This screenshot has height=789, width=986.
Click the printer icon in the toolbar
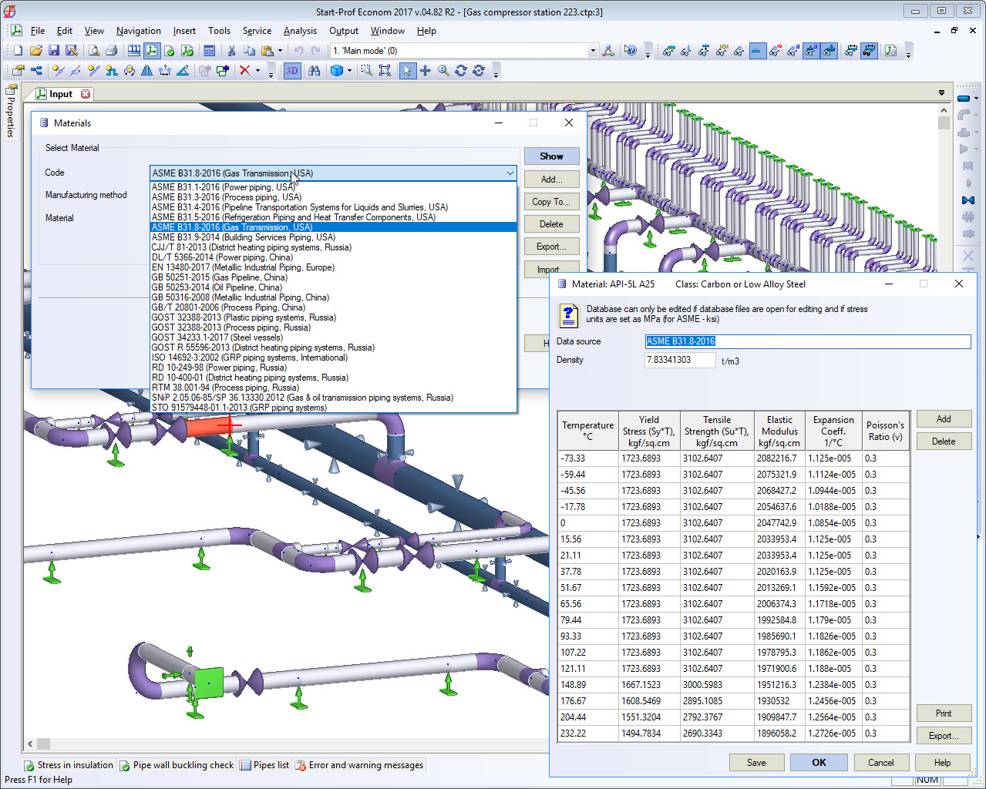112,51
